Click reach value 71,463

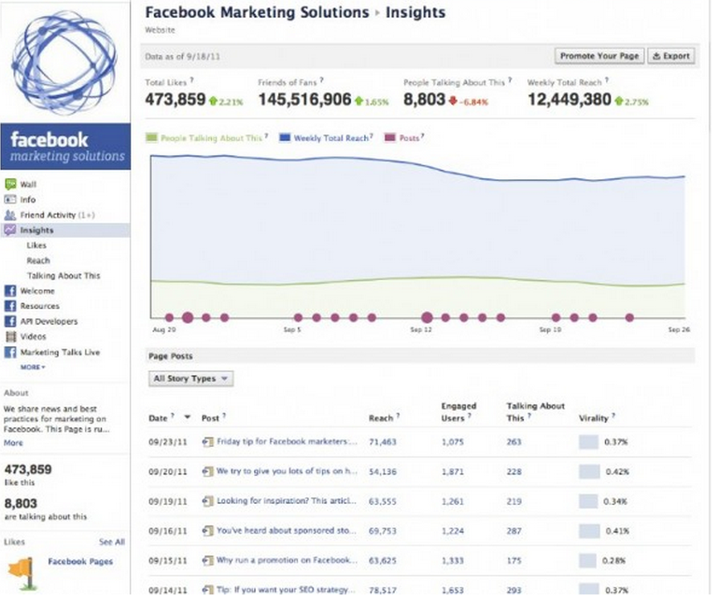387,446
